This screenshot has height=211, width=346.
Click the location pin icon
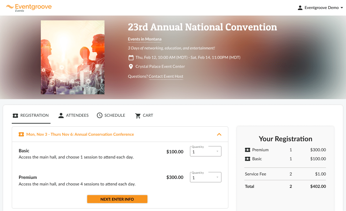[x=131, y=67]
